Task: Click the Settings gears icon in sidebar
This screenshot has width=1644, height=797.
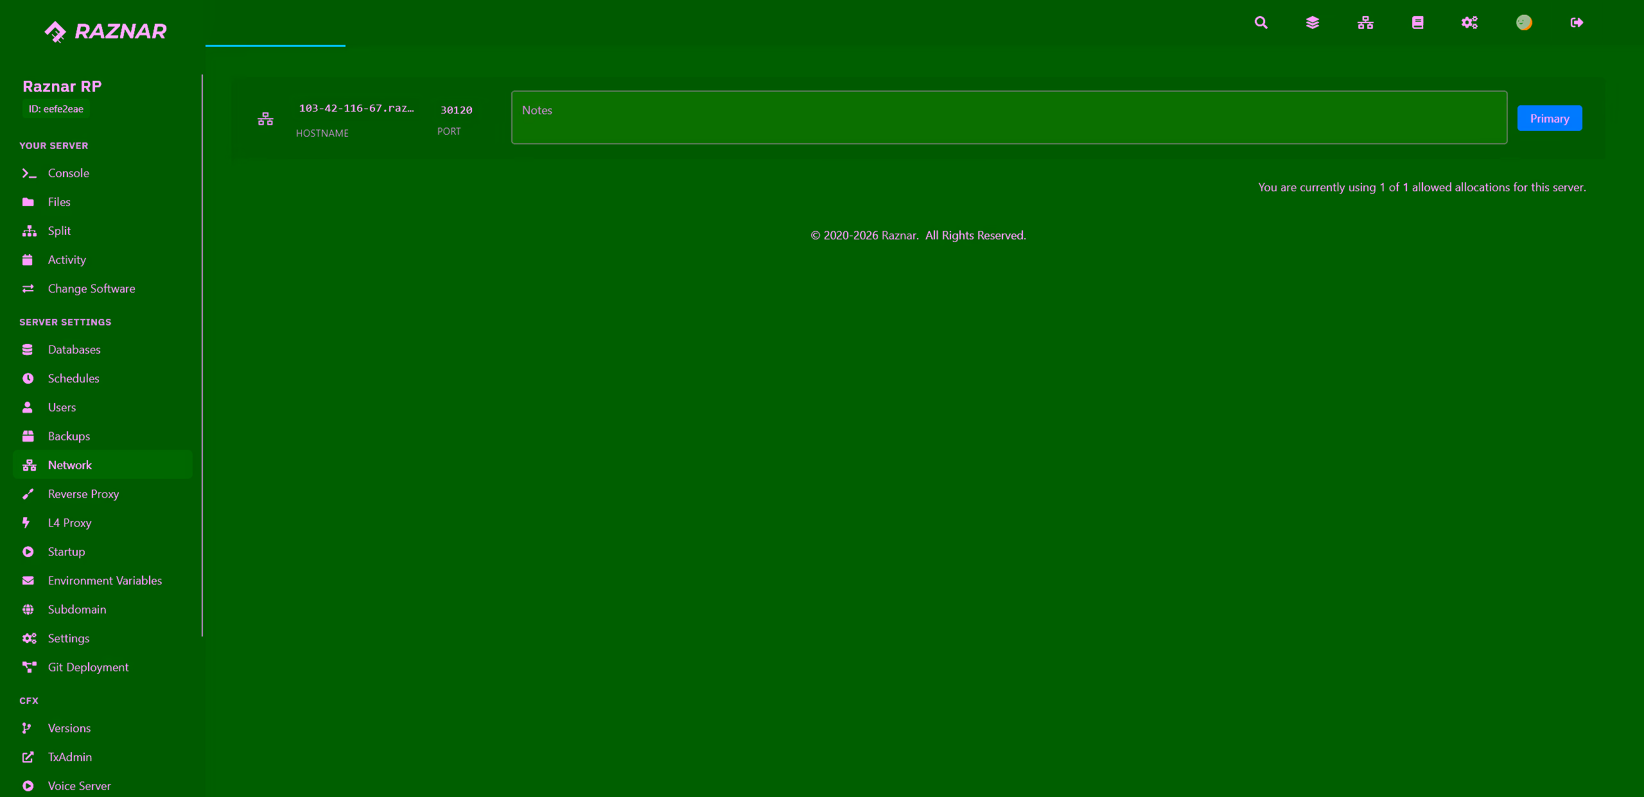Action: click(x=30, y=638)
